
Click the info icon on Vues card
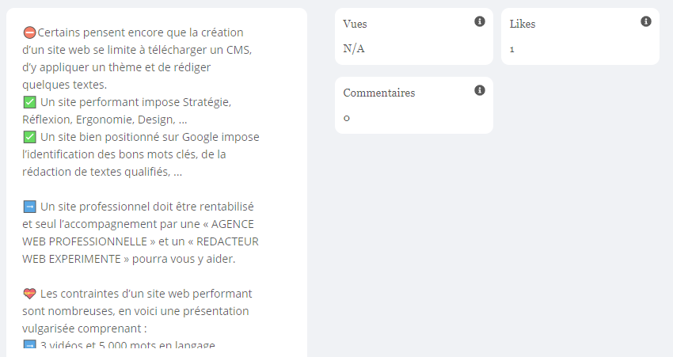coord(479,21)
